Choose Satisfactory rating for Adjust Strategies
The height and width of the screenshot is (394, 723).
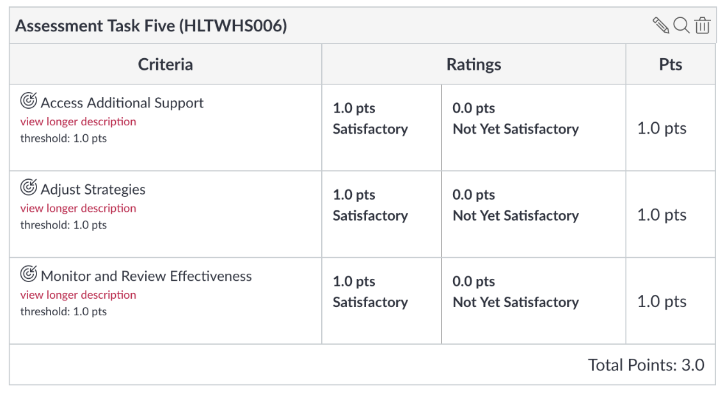click(x=381, y=214)
